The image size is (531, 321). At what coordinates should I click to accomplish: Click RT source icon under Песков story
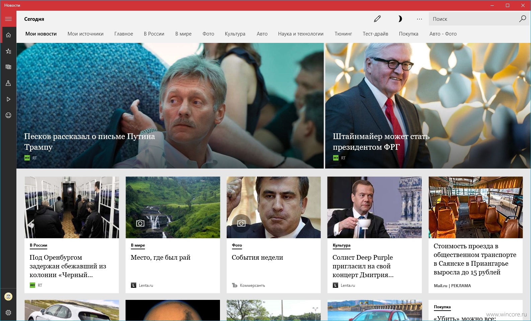click(27, 158)
